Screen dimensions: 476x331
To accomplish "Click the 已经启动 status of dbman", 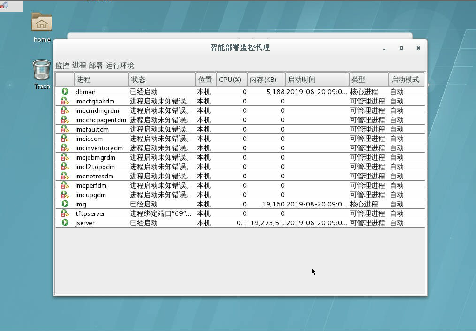I will tap(144, 92).
